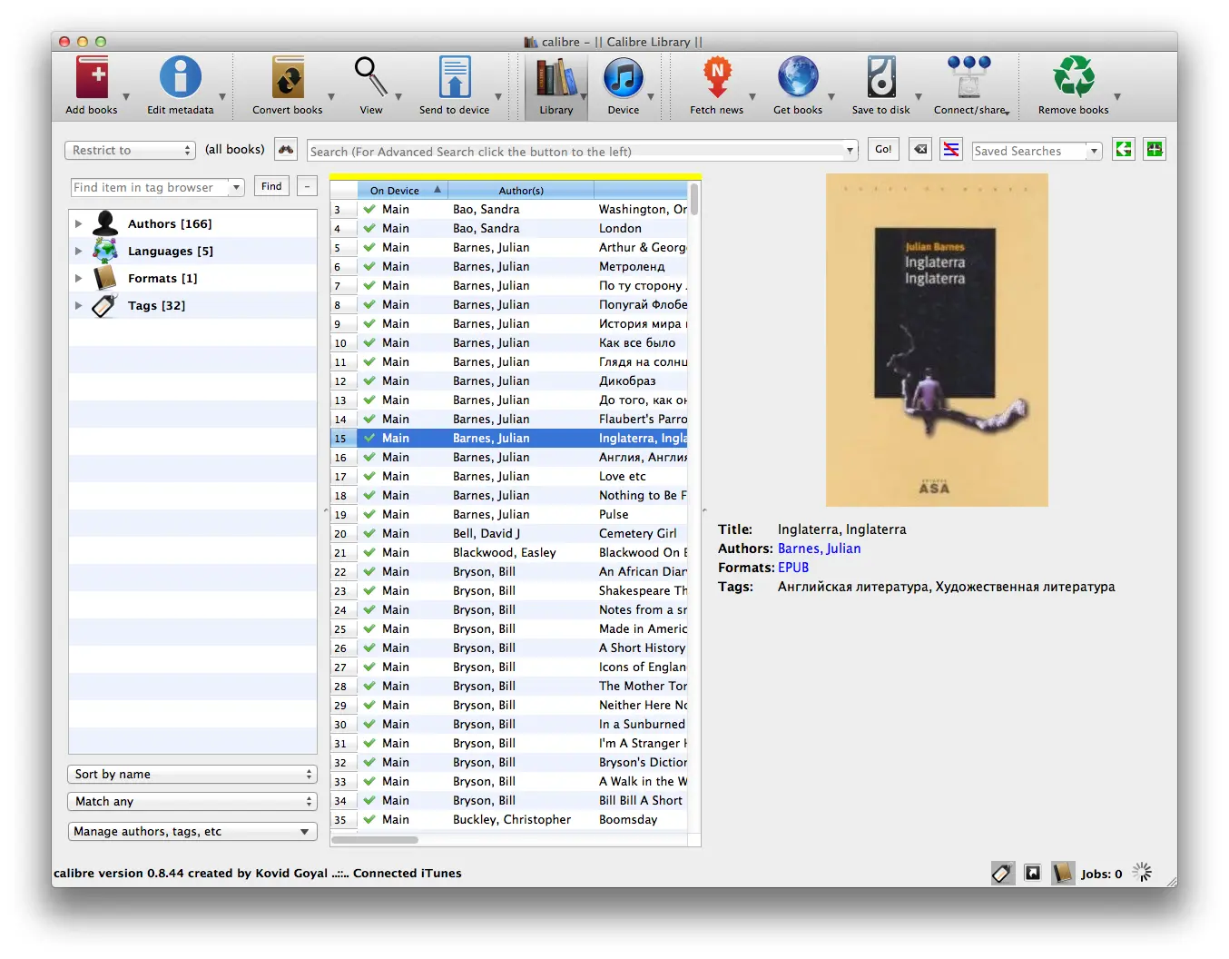Expand the Languages [5] category
1229x959 pixels.
(78, 251)
